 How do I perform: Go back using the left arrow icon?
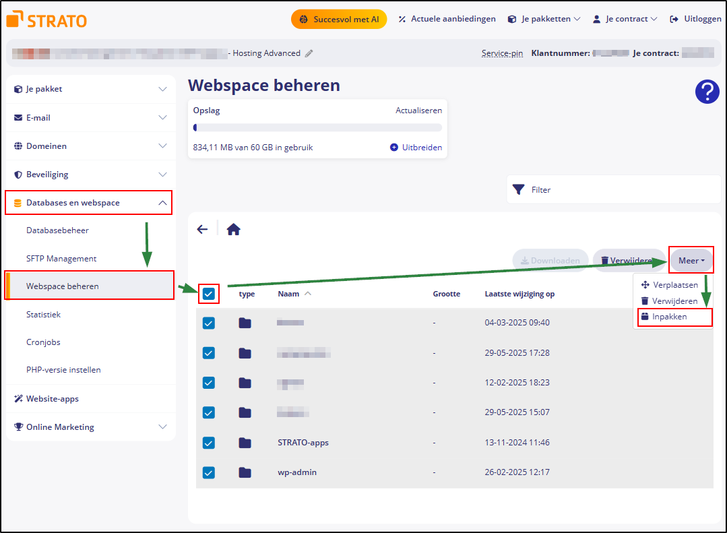point(202,229)
